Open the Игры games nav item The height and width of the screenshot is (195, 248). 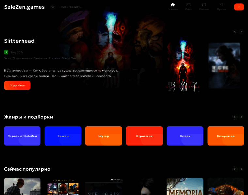pyautogui.click(x=188, y=7)
